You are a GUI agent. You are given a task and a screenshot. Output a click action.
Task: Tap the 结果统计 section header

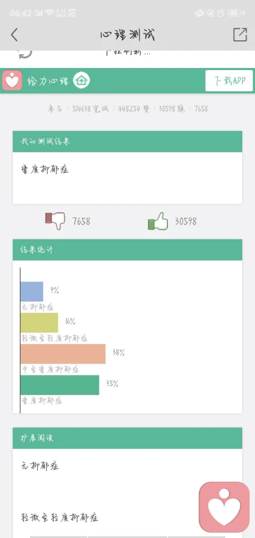127,250
